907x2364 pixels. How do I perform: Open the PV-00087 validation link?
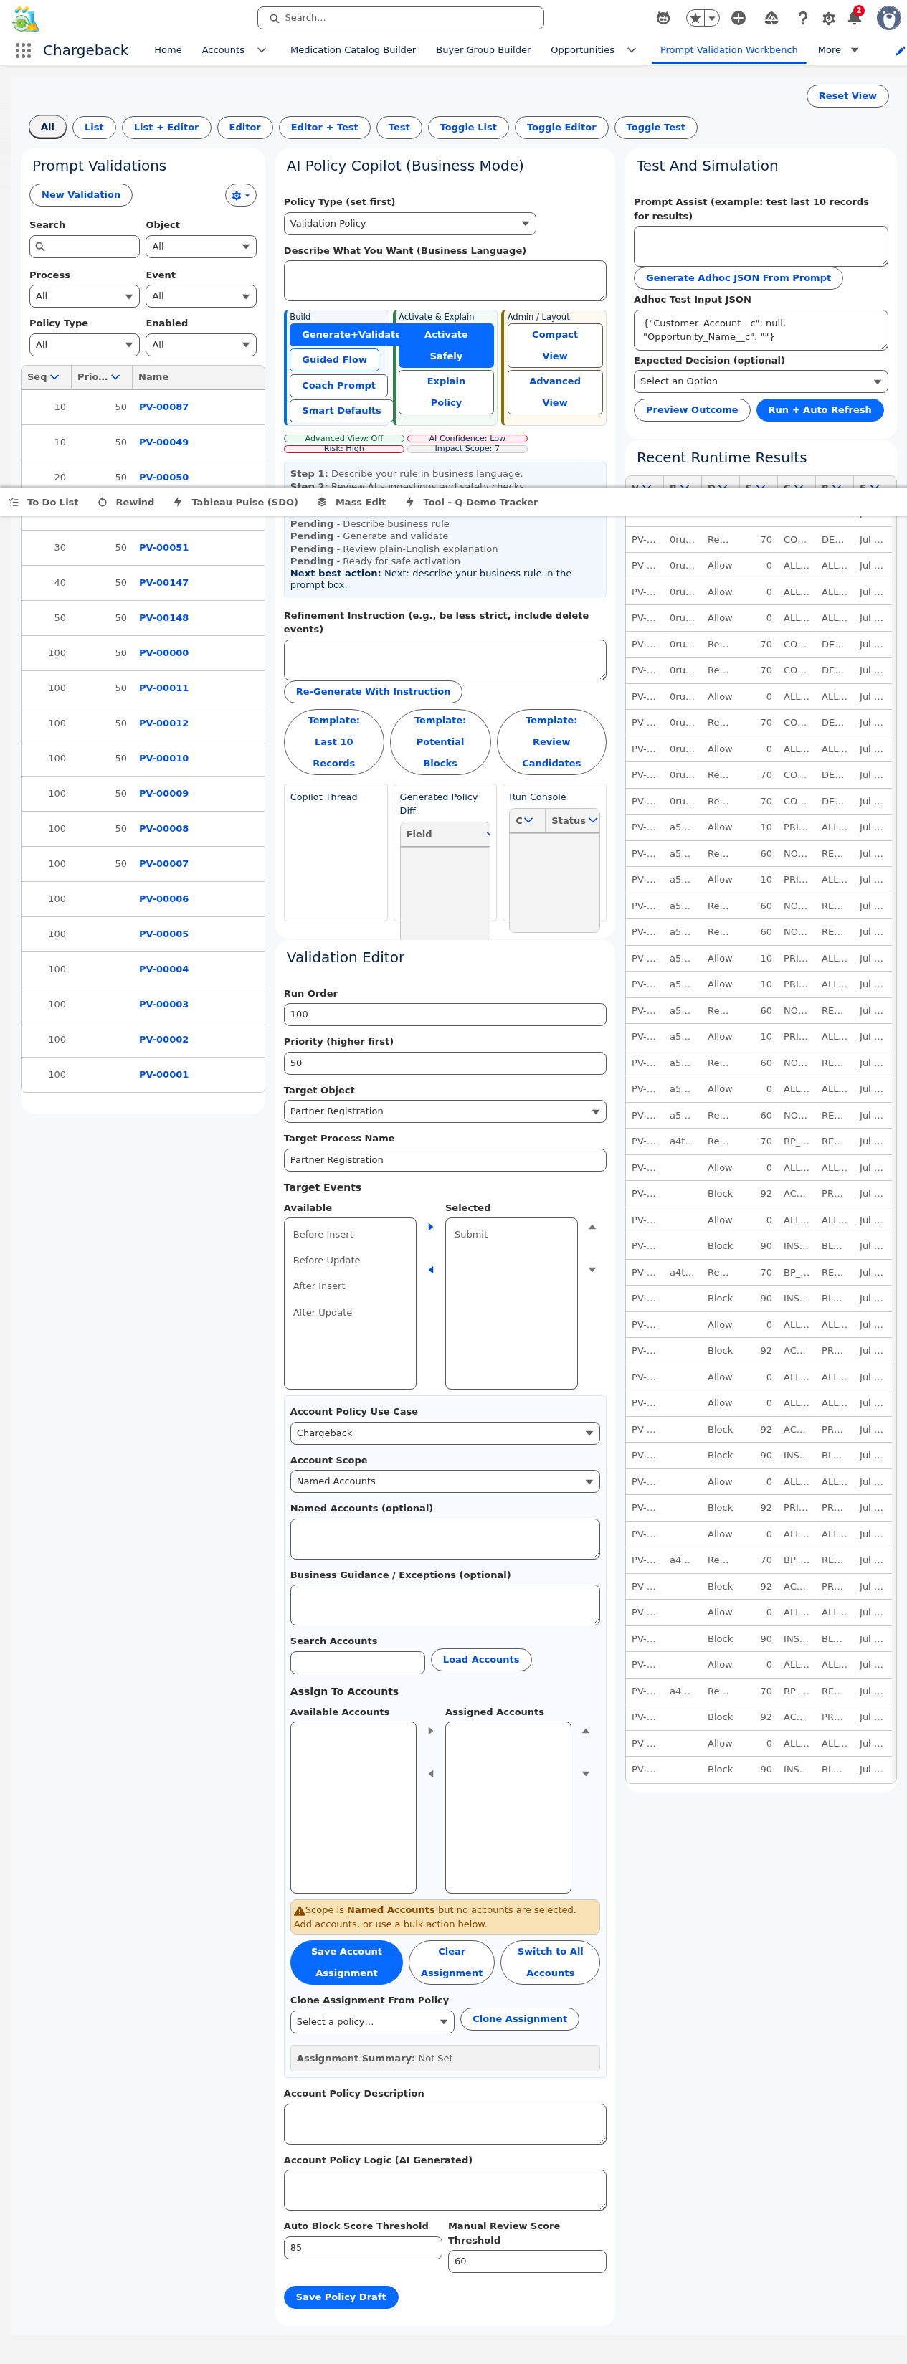coord(163,407)
